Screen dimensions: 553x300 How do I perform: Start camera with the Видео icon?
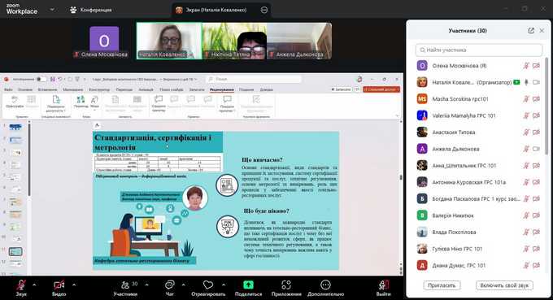59,285
